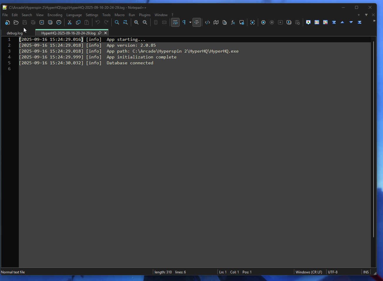
Task: Open the Edit menu
Action: (x=15, y=15)
